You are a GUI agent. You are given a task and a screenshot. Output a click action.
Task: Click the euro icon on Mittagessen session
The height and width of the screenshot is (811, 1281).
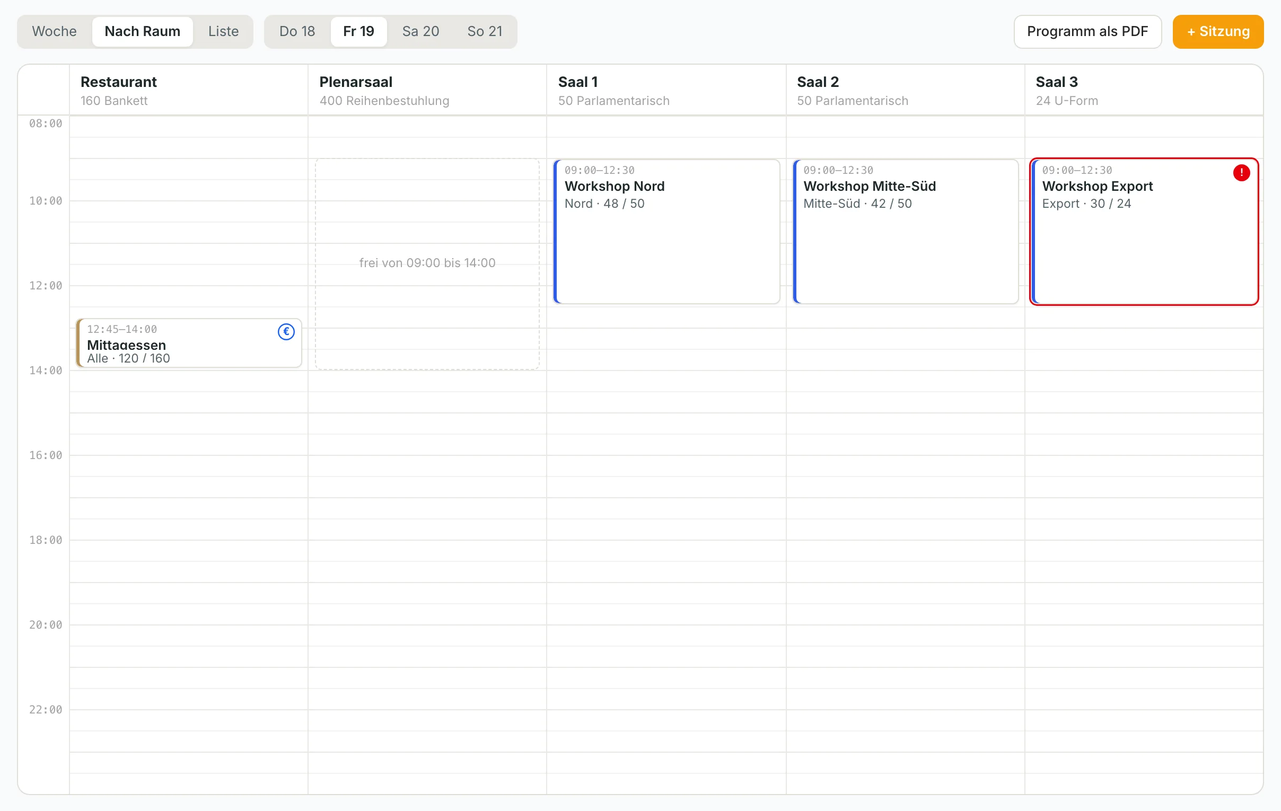coord(286,332)
